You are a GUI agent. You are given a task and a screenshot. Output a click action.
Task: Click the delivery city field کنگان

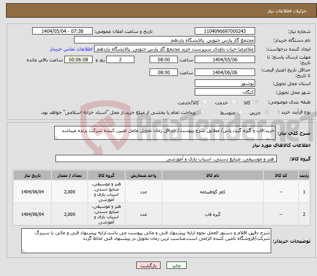pos(224,92)
